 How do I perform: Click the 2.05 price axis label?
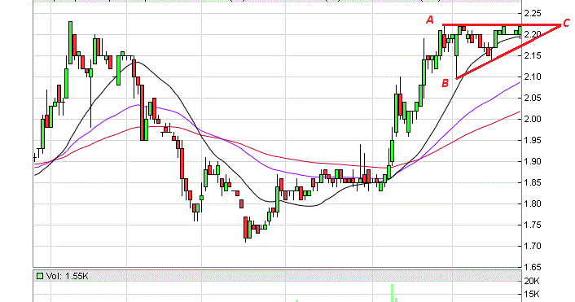(533, 98)
